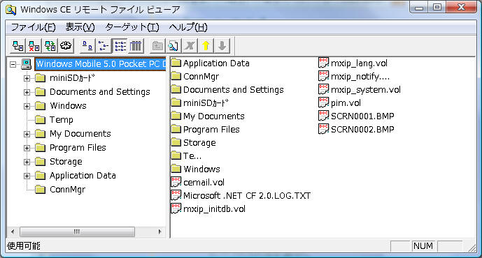Switch to large icons view
Image resolution: width=482 pixels, height=258 pixels.
(x=87, y=46)
